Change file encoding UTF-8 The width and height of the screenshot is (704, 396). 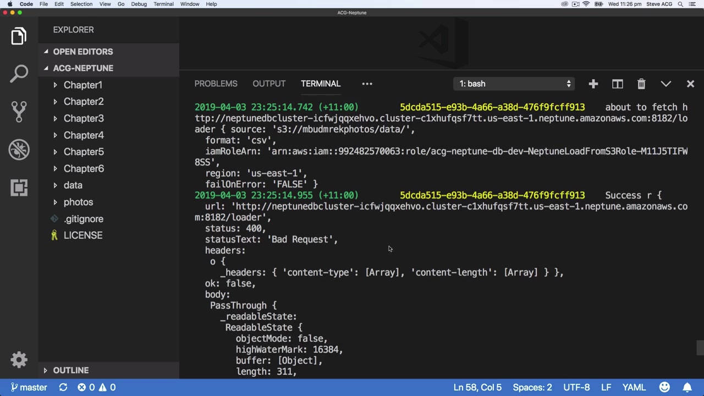tap(576, 387)
